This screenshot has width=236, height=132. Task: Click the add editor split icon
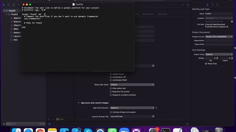point(188,5)
